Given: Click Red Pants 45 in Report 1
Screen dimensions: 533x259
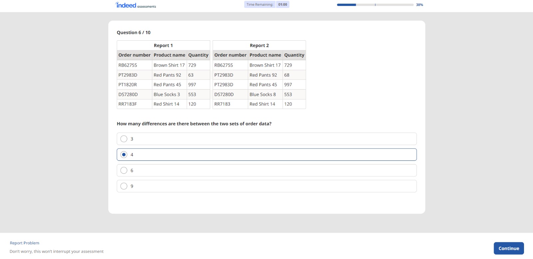Looking at the screenshot, I should point(167,85).
